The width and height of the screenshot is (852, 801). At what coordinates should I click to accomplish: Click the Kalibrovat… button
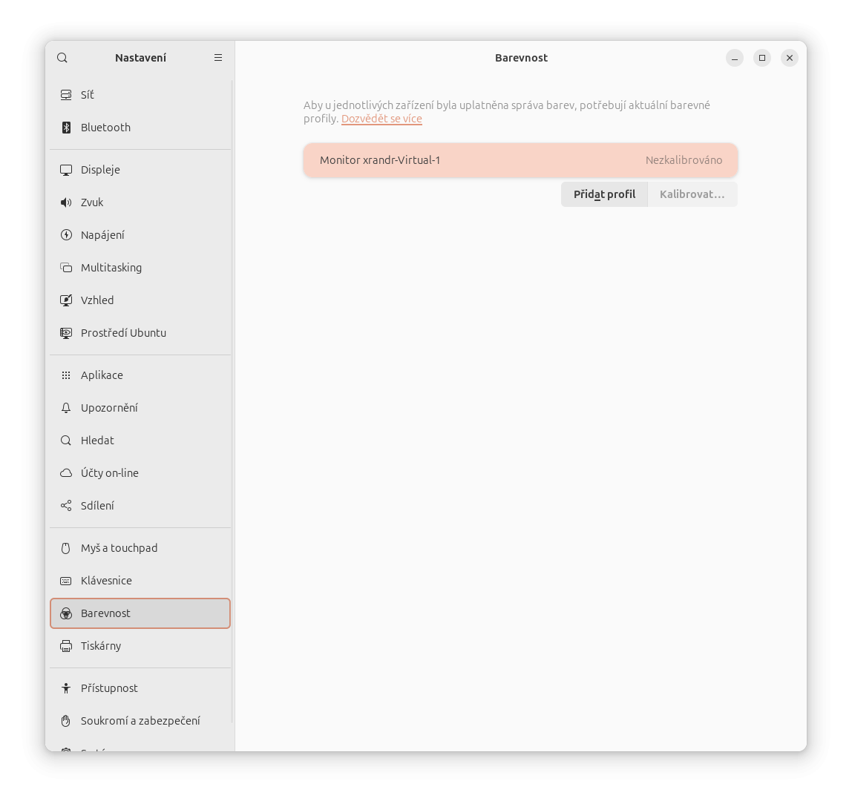tap(692, 194)
